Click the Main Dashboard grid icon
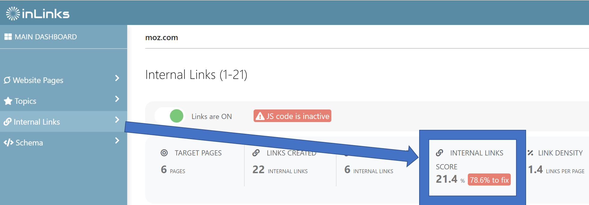This screenshot has width=589, height=205. point(8,37)
